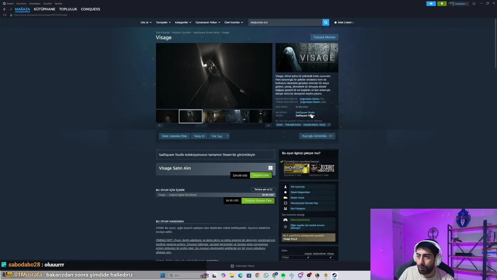Expand the Göz at dropdown
This screenshot has width=497, height=280.
point(146,23)
